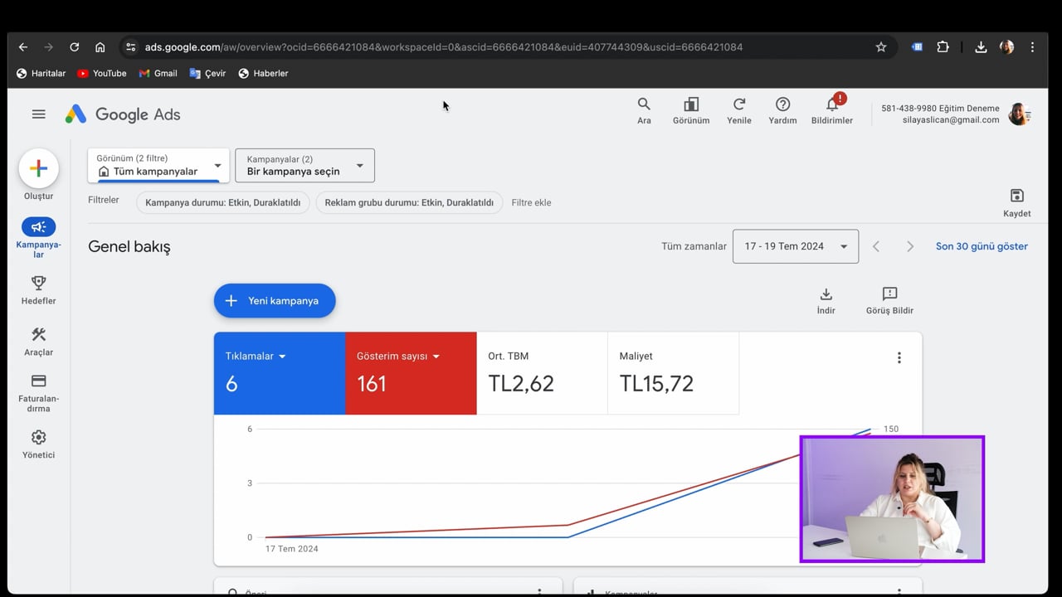
Task: Click the Genel bakış heading
Action: [x=129, y=246]
